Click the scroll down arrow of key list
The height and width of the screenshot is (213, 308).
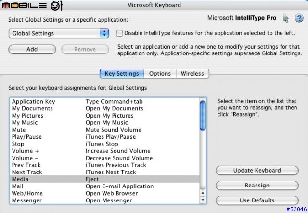click(x=203, y=200)
